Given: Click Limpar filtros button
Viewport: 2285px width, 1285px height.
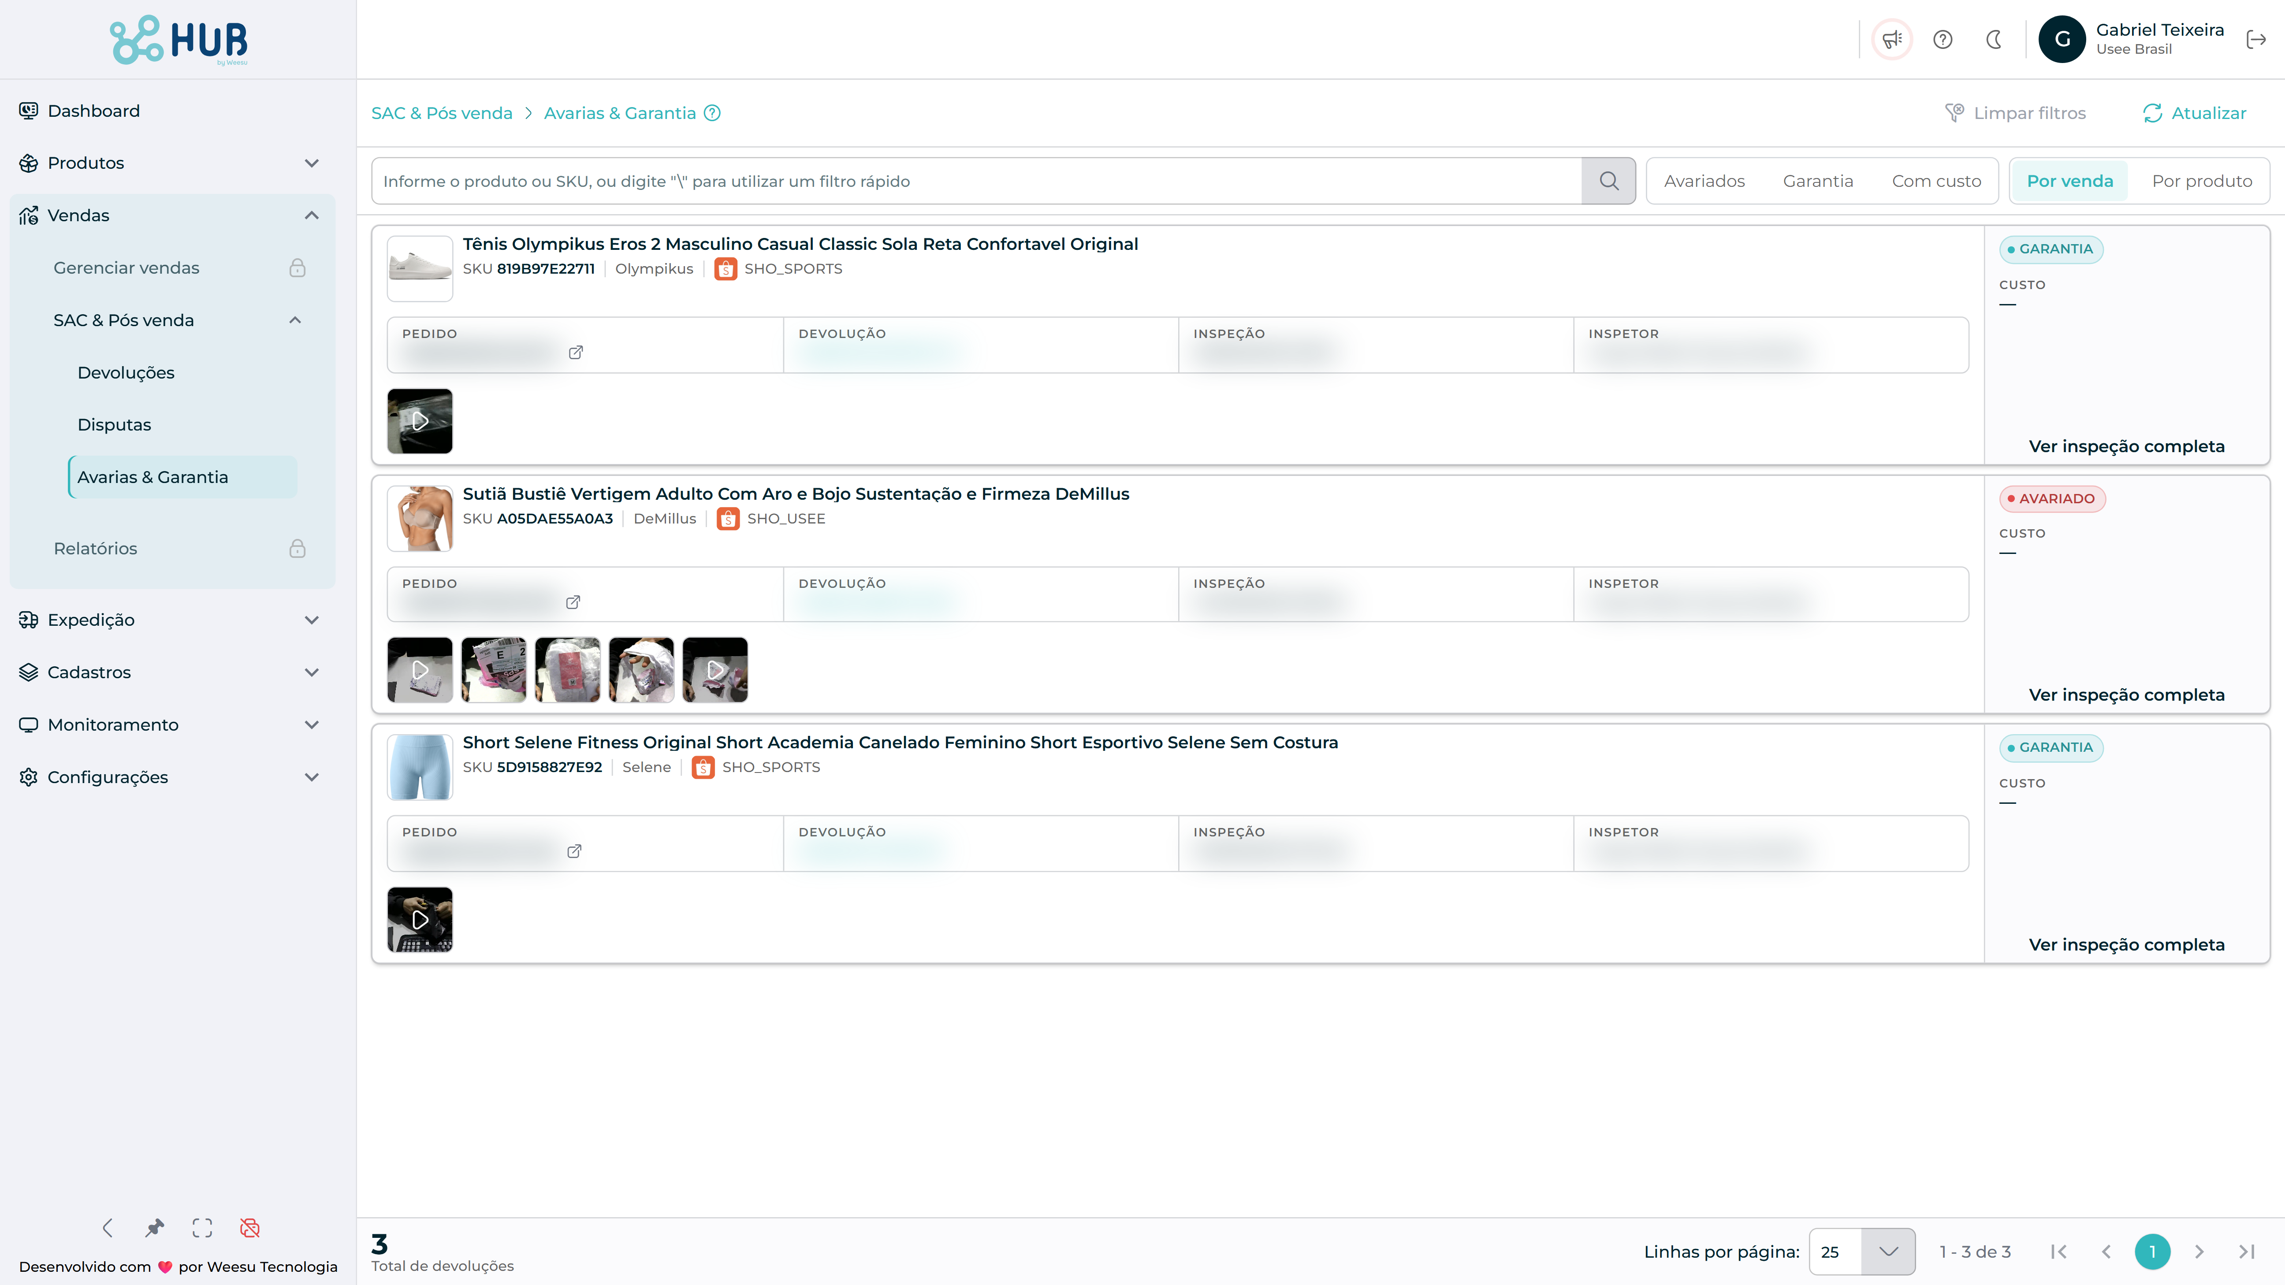Looking at the screenshot, I should 2015,113.
